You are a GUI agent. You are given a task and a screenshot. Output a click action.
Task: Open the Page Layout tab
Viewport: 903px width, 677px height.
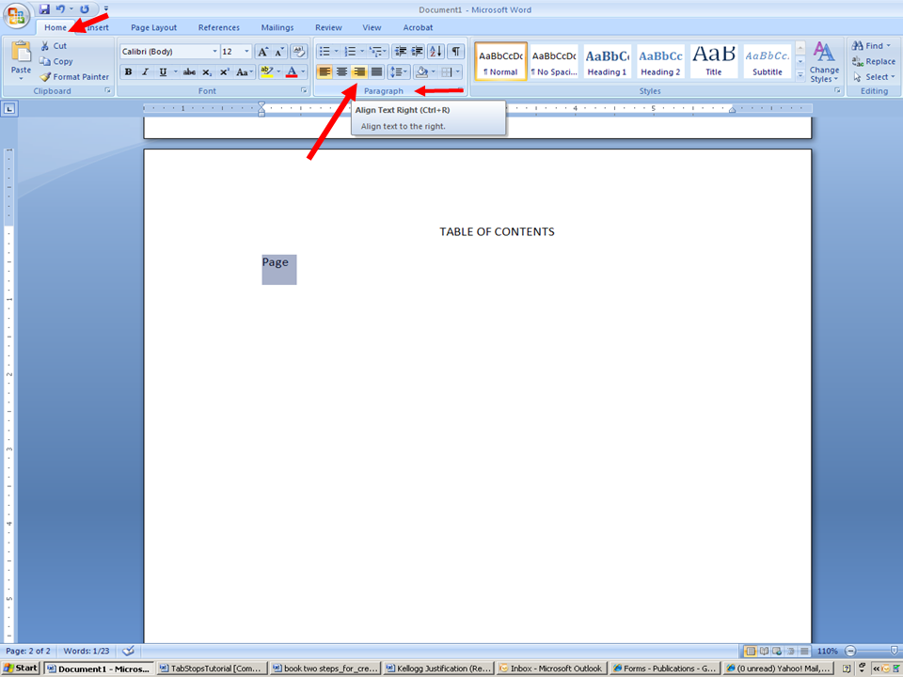pyautogui.click(x=153, y=27)
